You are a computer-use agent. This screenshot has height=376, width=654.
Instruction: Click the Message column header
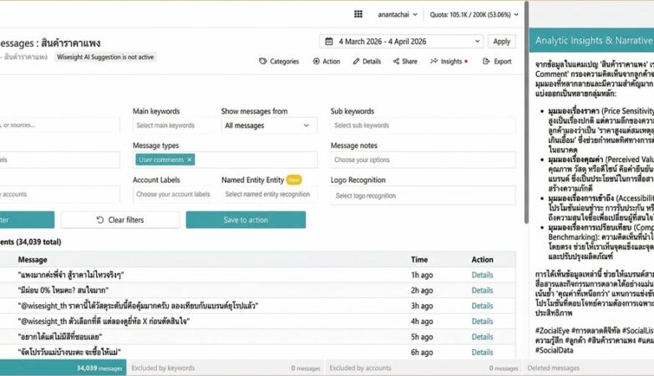click(33, 260)
